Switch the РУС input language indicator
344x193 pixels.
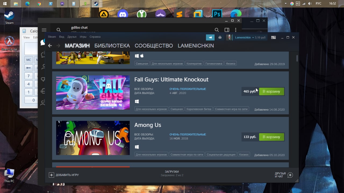318,3
